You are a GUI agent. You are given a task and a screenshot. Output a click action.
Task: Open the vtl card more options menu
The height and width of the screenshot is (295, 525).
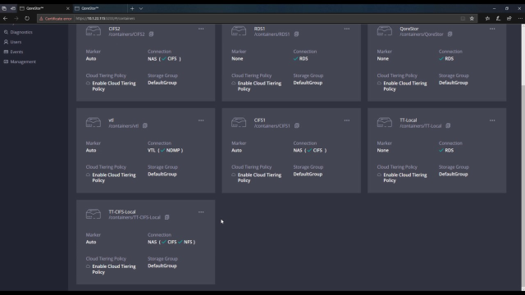[x=201, y=120]
